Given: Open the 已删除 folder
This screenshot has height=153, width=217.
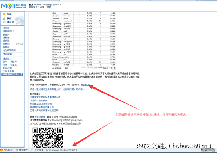Looking at the screenshot, I should [6, 44].
